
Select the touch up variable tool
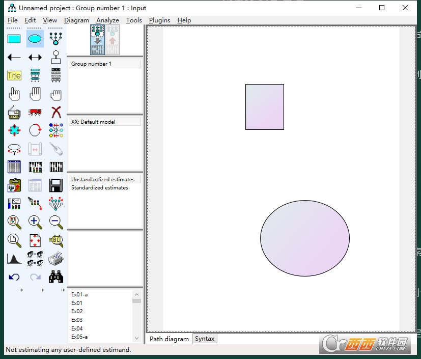pyautogui.click(x=56, y=149)
